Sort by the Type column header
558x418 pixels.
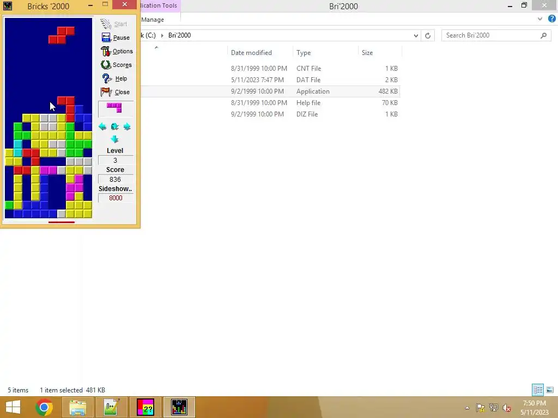(304, 53)
